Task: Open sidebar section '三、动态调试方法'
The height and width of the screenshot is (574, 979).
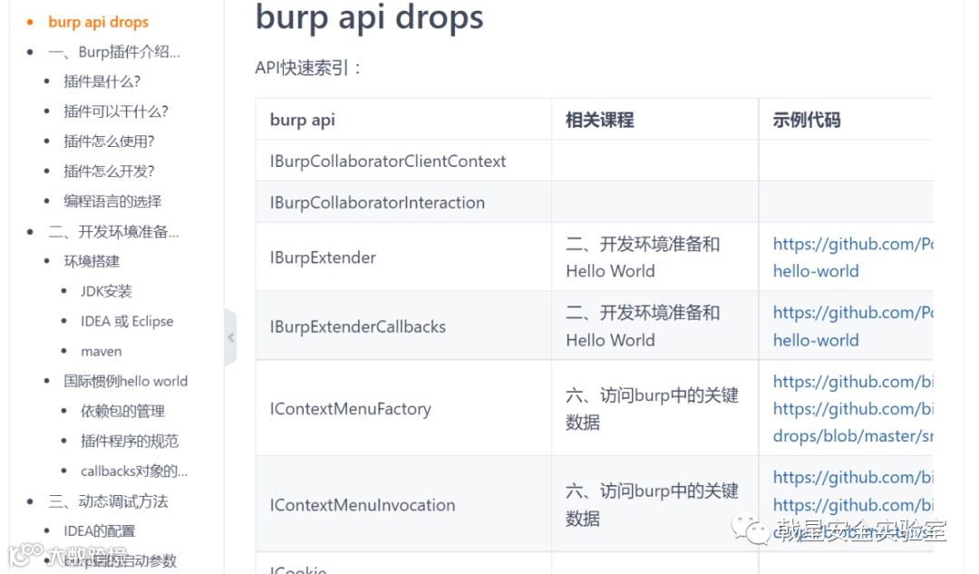Action: click(108, 501)
